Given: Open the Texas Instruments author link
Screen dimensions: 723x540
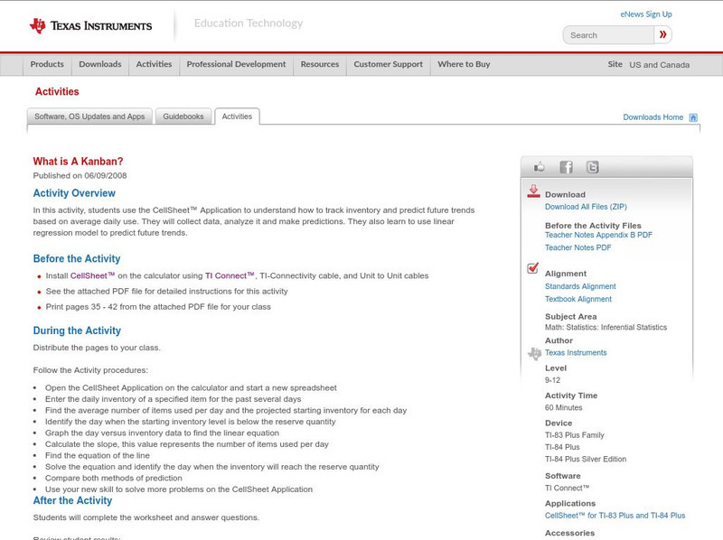Looking at the screenshot, I should [576, 353].
